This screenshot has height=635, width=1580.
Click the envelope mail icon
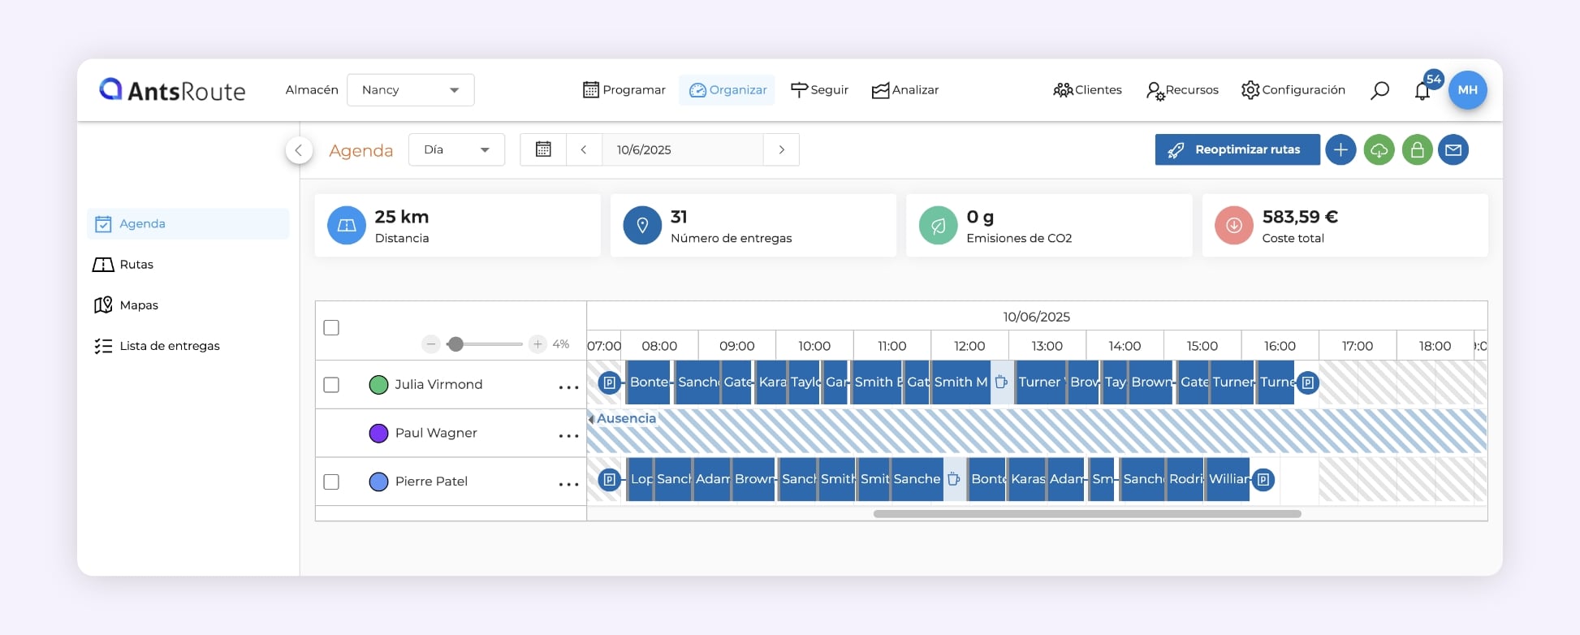1453,150
